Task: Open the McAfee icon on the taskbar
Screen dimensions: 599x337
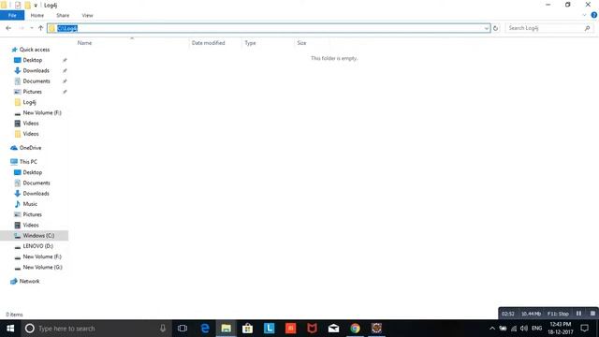Action: click(x=312, y=329)
